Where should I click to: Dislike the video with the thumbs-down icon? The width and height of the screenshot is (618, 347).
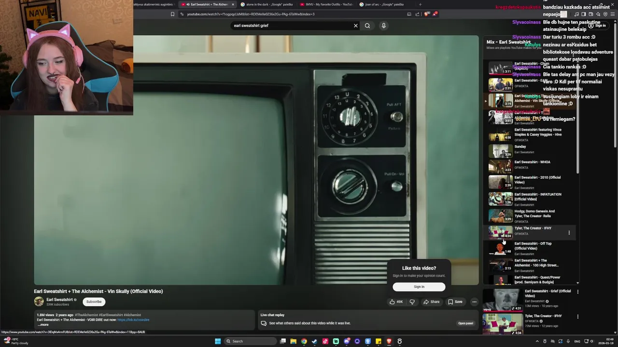412,302
